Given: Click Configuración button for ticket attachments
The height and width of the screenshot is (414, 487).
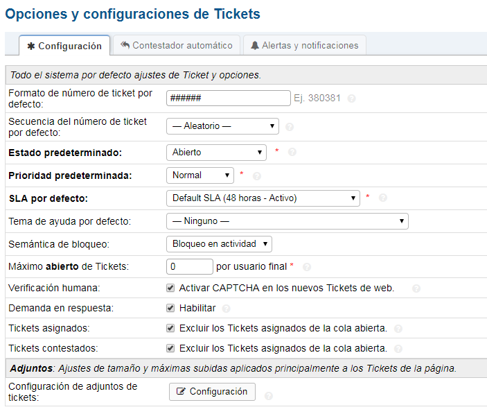Looking at the screenshot, I should (x=212, y=392).
